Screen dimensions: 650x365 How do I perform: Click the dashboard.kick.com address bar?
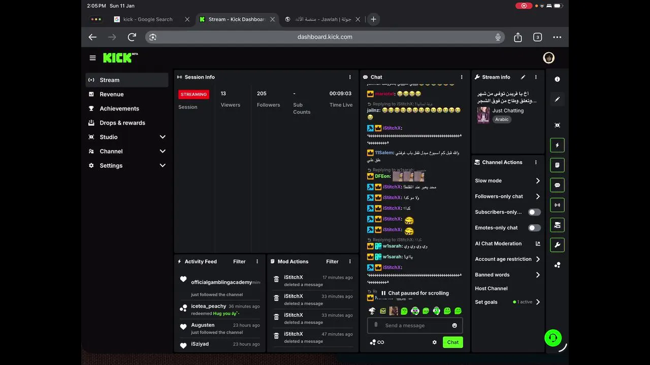325,37
